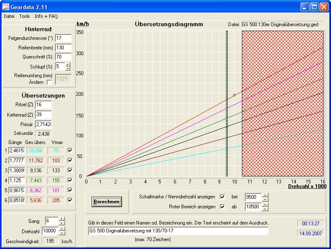
Task: Uncheck gear 6 visibility checkbox
Action: coord(70,200)
